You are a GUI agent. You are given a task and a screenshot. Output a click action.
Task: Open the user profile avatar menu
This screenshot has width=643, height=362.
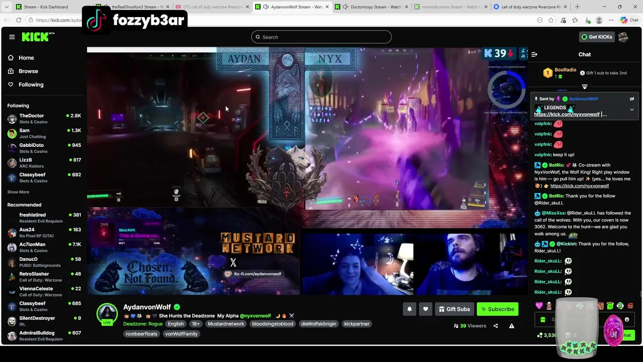(x=623, y=37)
